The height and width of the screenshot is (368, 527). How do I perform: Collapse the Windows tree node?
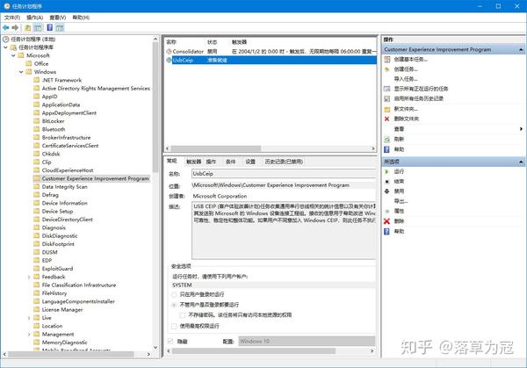pos(21,72)
